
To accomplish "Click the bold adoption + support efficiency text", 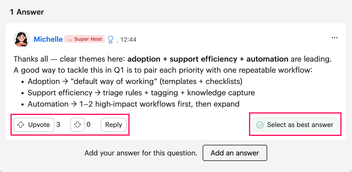I will (x=182, y=59).
